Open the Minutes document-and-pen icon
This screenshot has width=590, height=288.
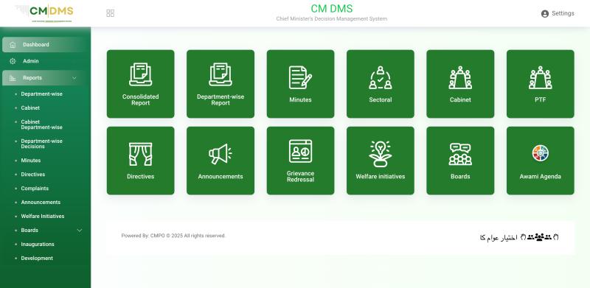(300, 77)
